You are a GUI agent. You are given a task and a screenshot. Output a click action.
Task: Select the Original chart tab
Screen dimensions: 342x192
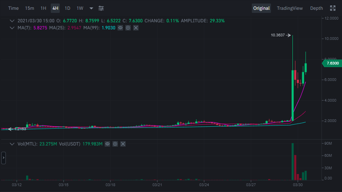261,8
